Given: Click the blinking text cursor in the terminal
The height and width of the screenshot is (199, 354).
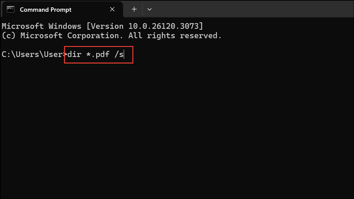Looking at the screenshot, I should (x=124, y=54).
